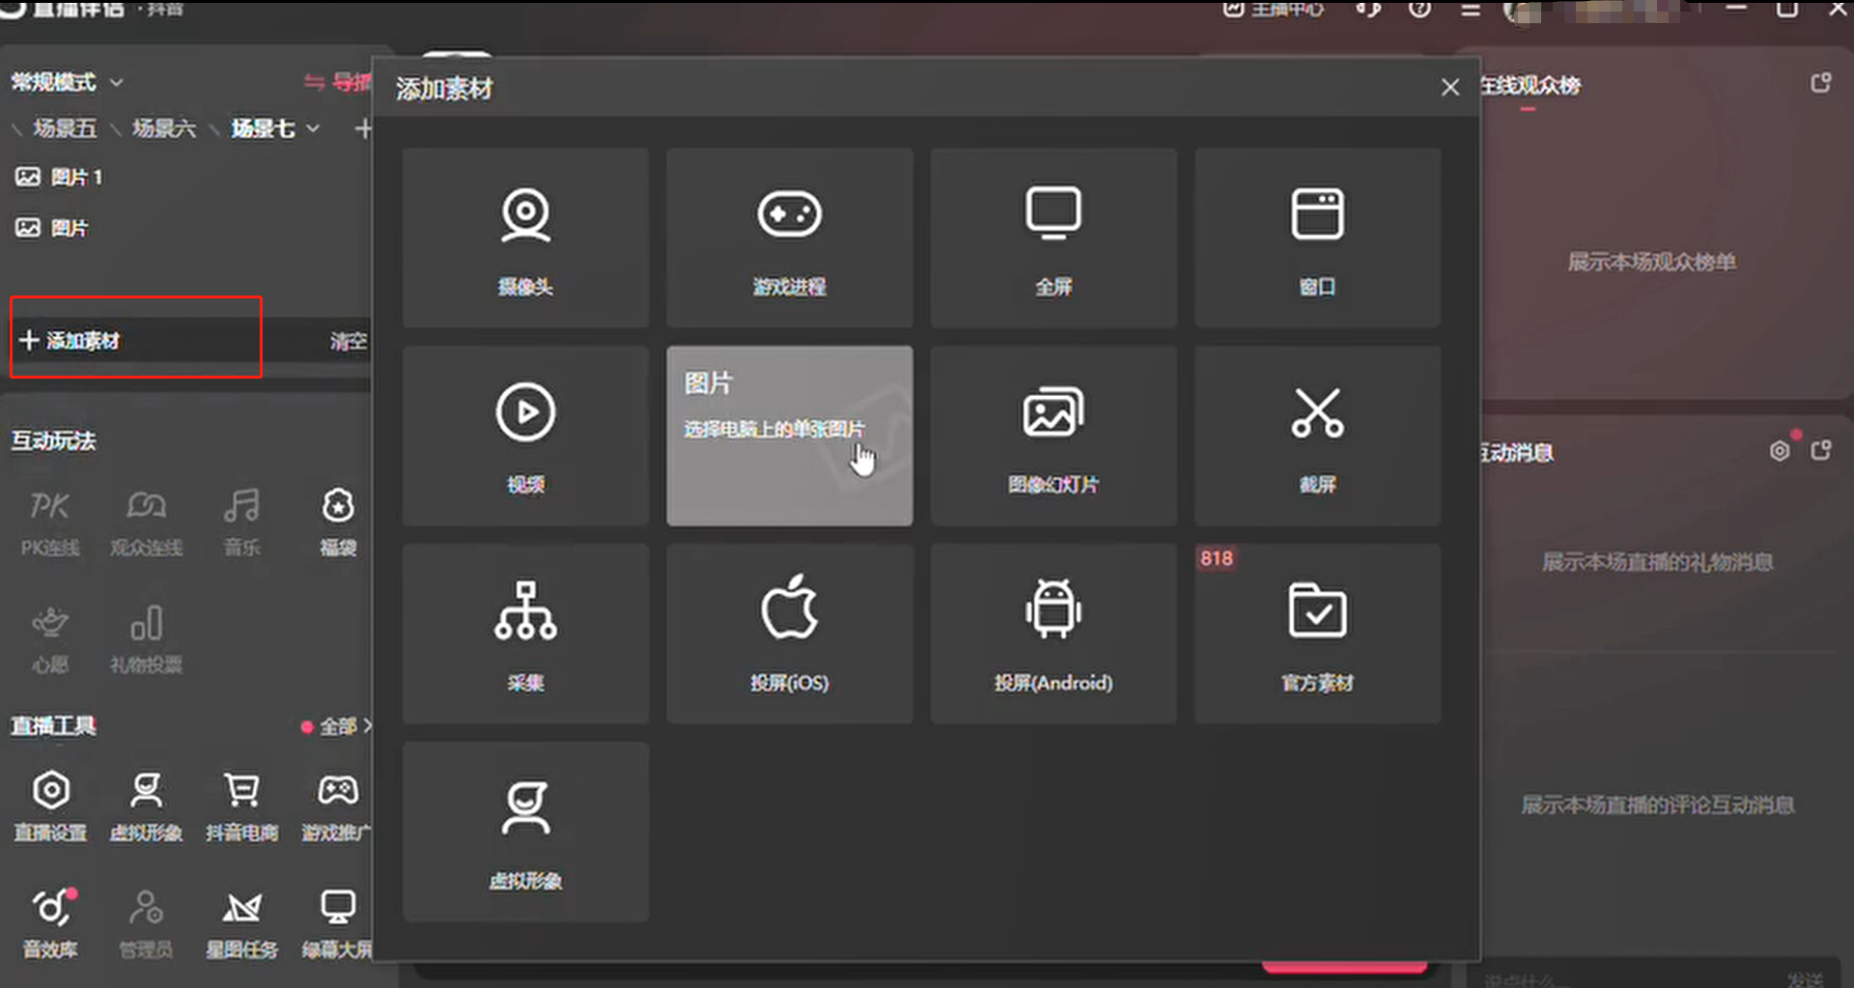Expand the 常规模式 mode dropdown
This screenshot has height=988, width=1854.
pyautogui.click(x=117, y=83)
